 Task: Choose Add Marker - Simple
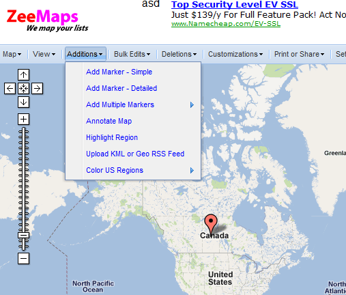pyautogui.click(x=119, y=72)
